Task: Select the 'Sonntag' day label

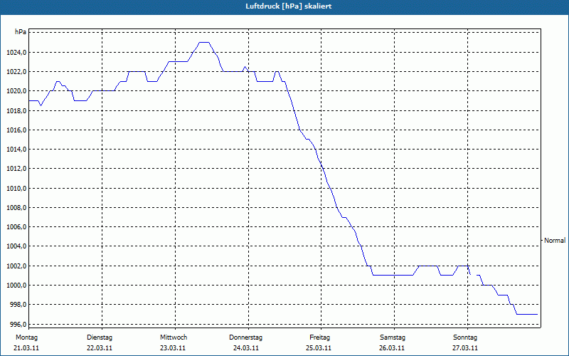Action: tap(465, 337)
